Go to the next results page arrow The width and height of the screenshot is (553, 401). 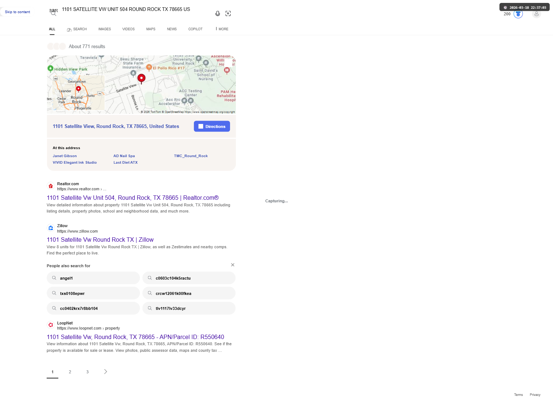[x=106, y=371]
